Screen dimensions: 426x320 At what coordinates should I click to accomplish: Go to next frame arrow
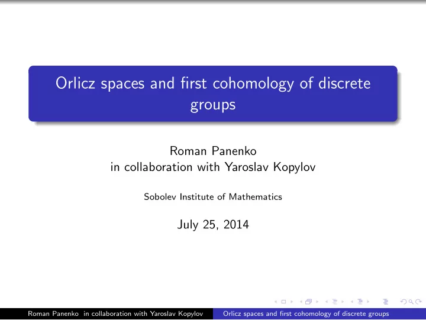click(317, 302)
